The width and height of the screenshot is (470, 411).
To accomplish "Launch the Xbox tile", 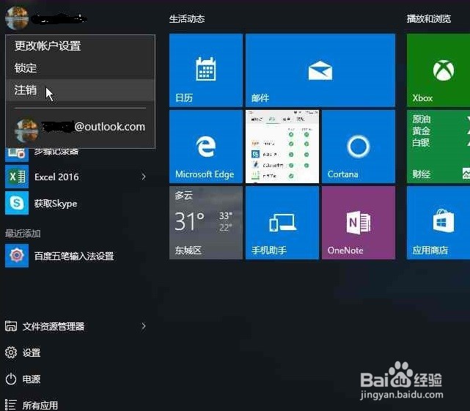I will pyautogui.click(x=438, y=70).
